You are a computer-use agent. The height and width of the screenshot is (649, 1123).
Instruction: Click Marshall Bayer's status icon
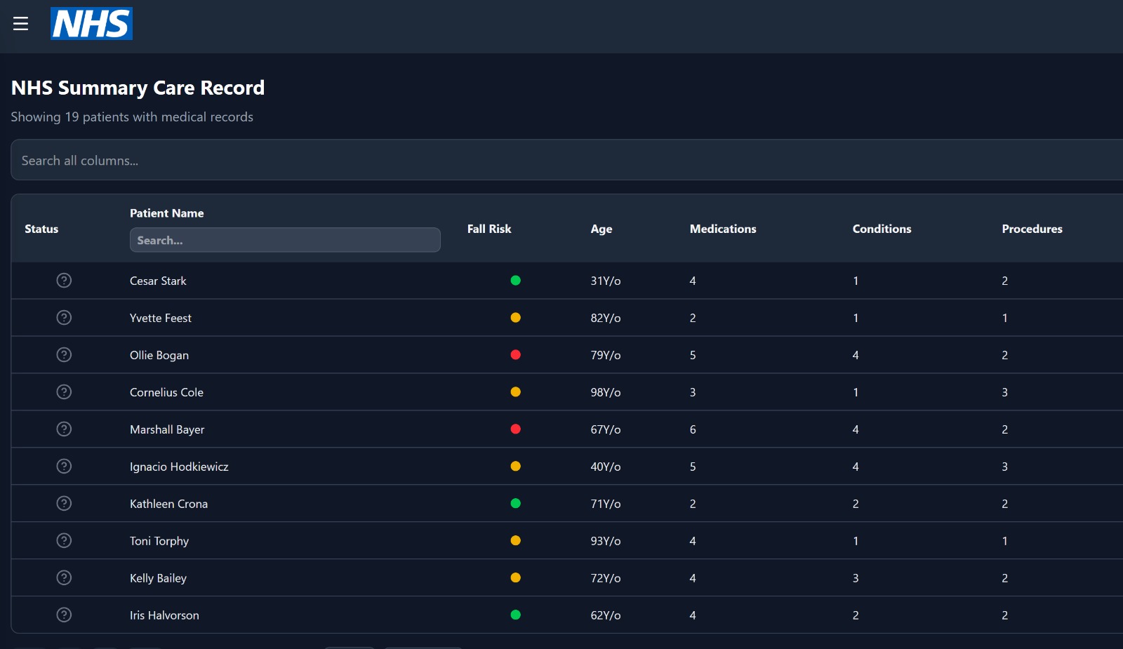[x=64, y=429]
